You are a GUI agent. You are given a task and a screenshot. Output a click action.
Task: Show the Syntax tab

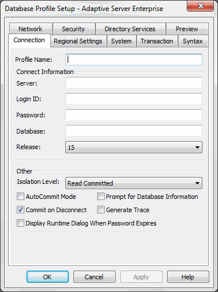tap(193, 41)
